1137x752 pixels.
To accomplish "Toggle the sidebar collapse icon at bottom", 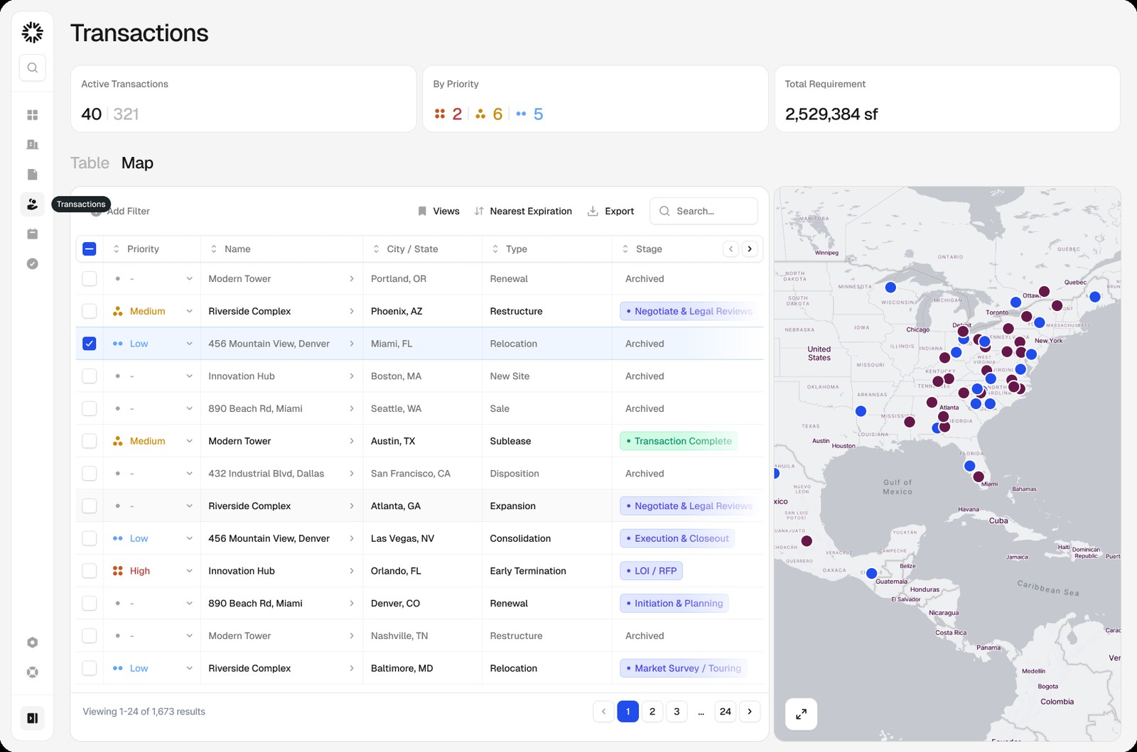I will (x=32, y=718).
